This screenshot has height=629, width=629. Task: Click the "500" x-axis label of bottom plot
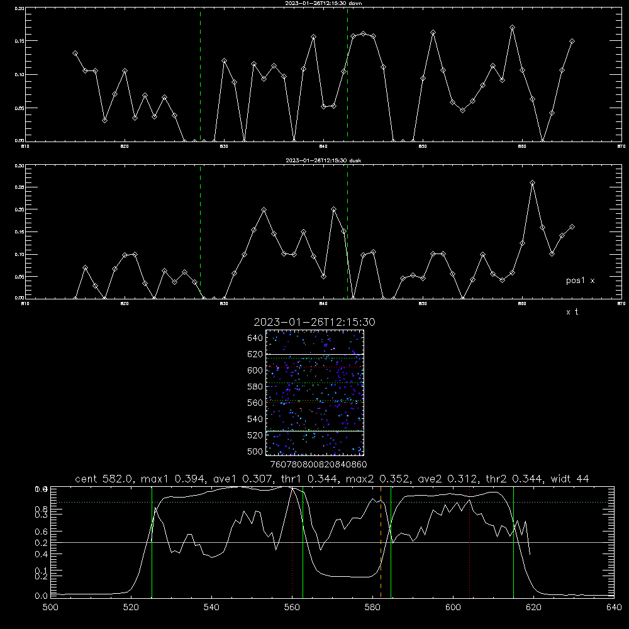click(50, 608)
